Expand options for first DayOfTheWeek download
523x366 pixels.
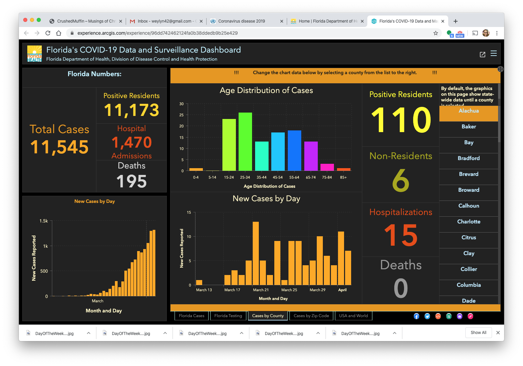click(89, 333)
